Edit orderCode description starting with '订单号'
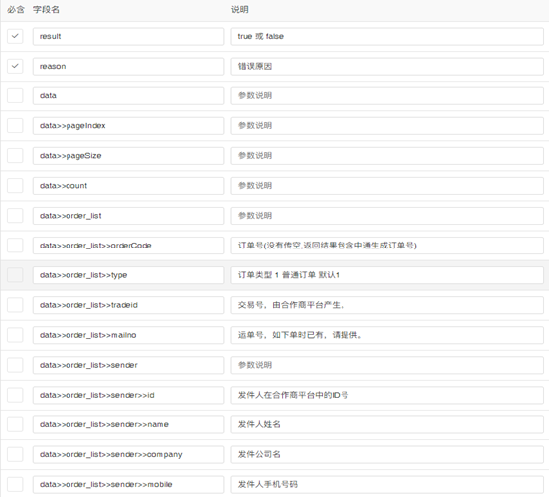 tap(387, 246)
